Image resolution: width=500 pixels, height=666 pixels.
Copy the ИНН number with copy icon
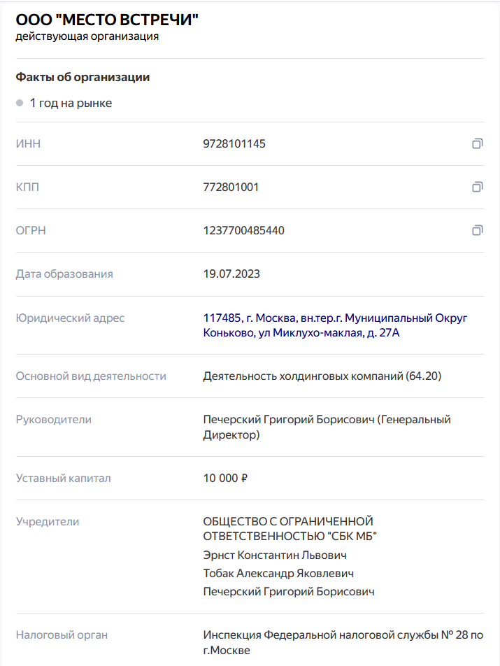pyautogui.click(x=477, y=143)
